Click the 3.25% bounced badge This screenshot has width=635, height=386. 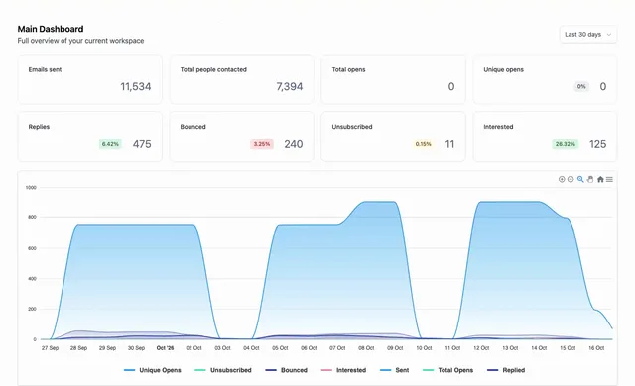[262, 144]
